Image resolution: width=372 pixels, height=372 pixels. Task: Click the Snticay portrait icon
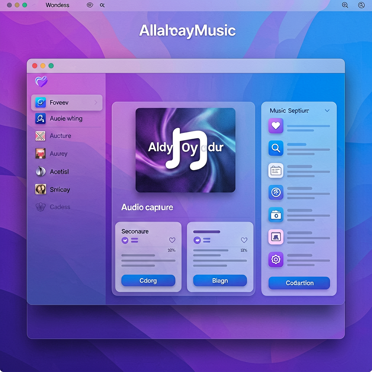(41, 189)
